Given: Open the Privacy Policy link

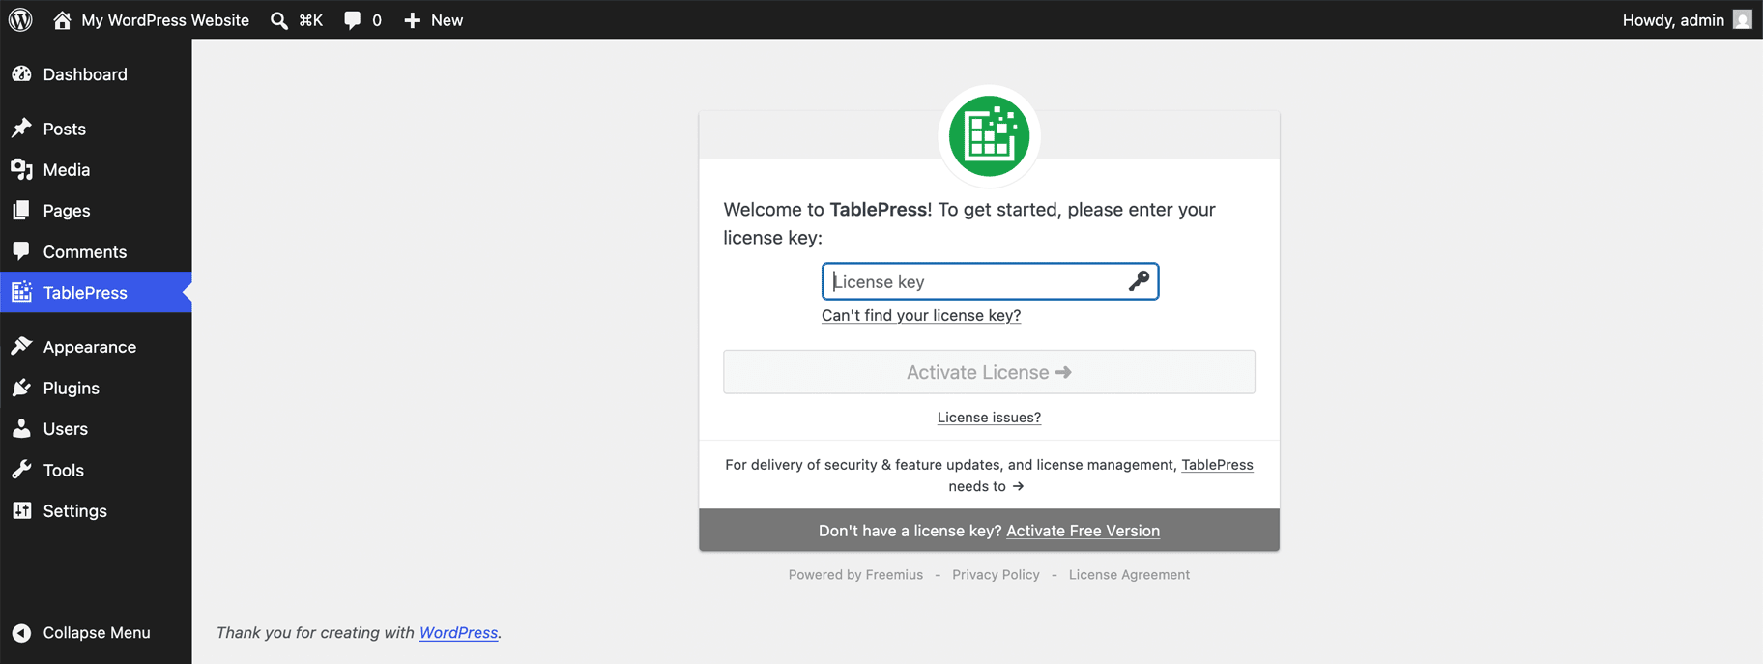Looking at the screenshot, I should click(996, 575).
